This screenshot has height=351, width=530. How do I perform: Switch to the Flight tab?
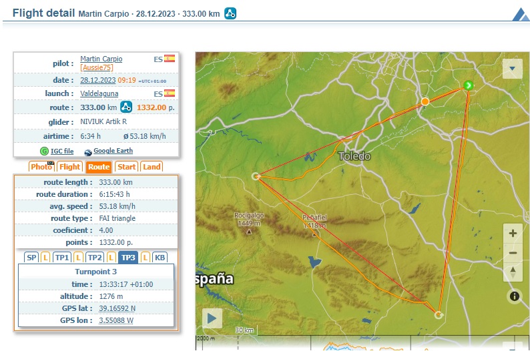(x=69, y=167)
